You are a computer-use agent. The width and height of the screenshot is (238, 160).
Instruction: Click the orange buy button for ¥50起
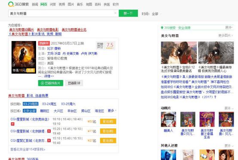click(x=108, y=121)
